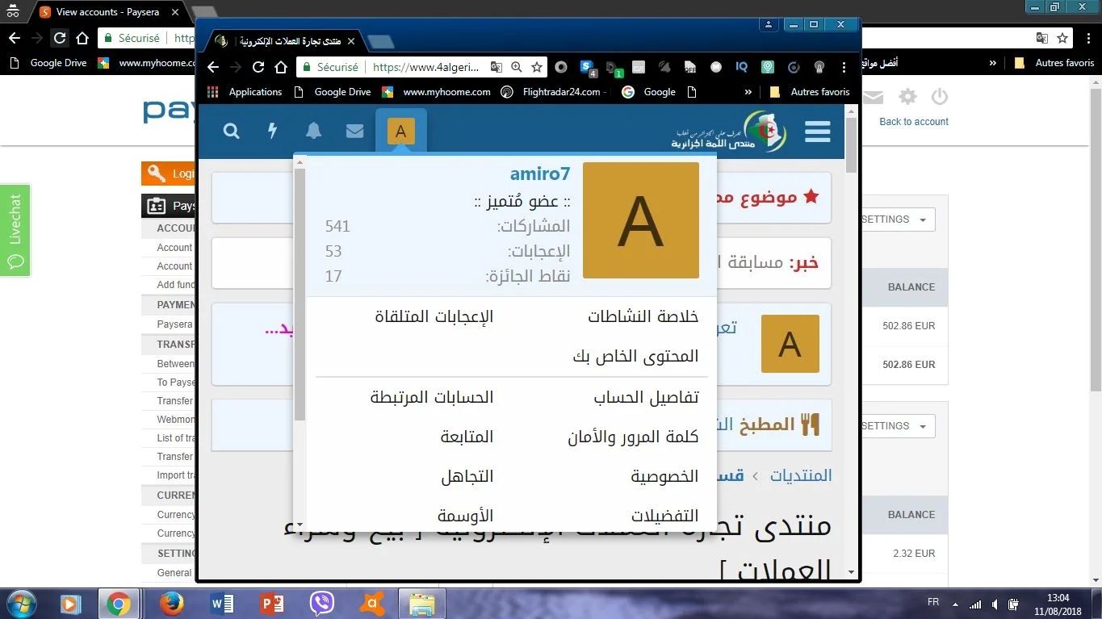The height and width of the screenshot is (619, 1102).
Task: Expand the bookmarks overflow chevron
Action: tap(748, 92)
